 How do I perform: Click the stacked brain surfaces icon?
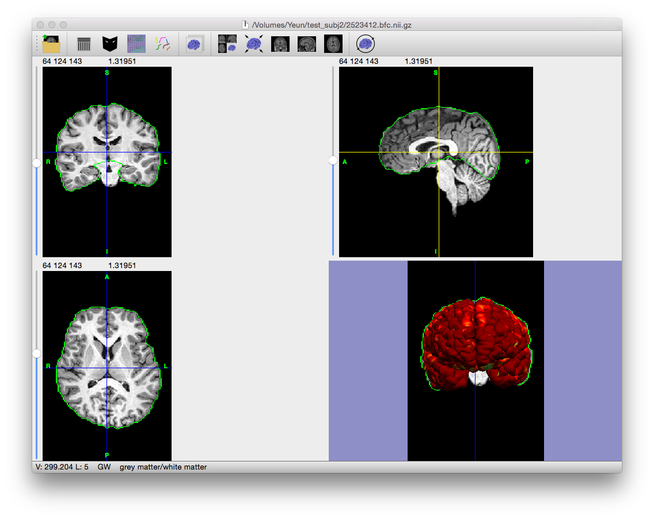pyautogui.click(x=195, y=44)
